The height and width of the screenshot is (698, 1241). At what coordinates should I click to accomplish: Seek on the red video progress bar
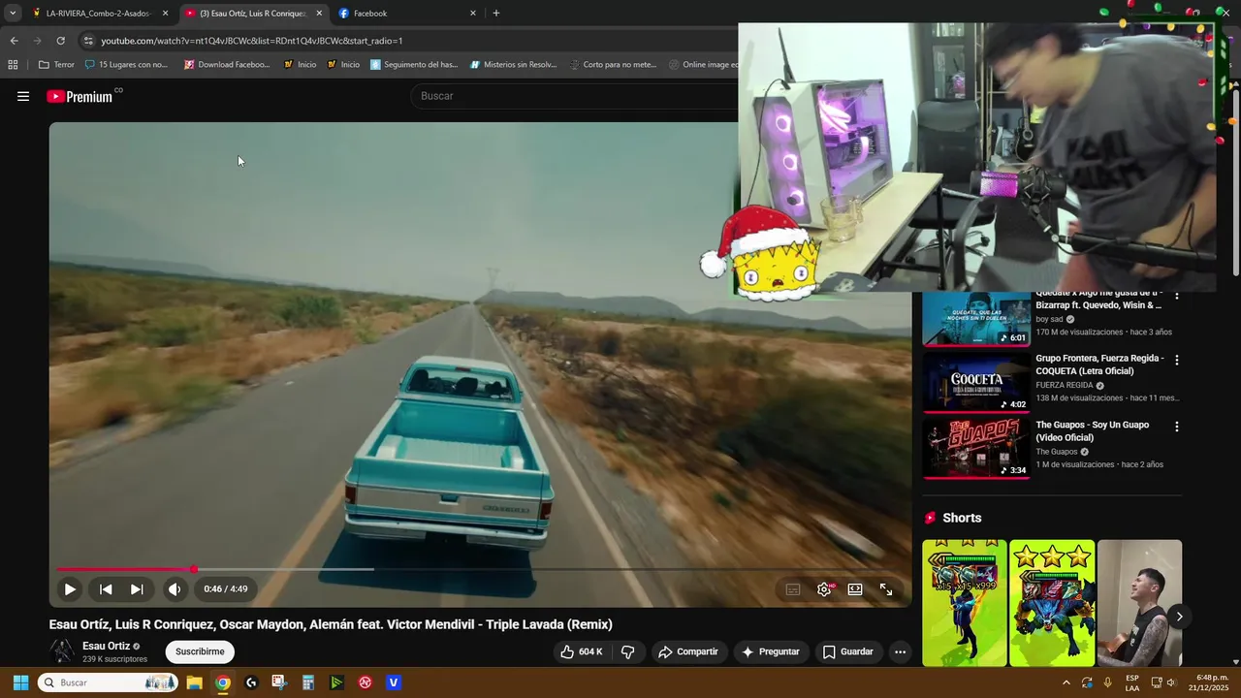481,569
